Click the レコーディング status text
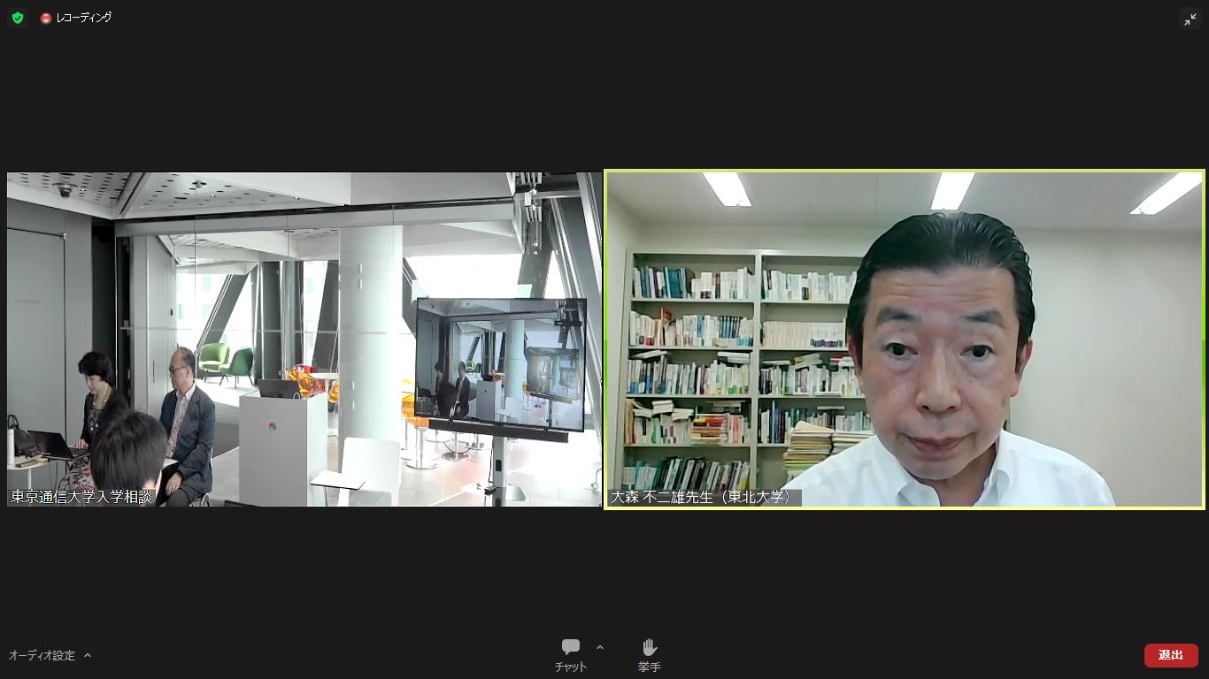This screenshot has width=1209, height=679. (84, 18)
